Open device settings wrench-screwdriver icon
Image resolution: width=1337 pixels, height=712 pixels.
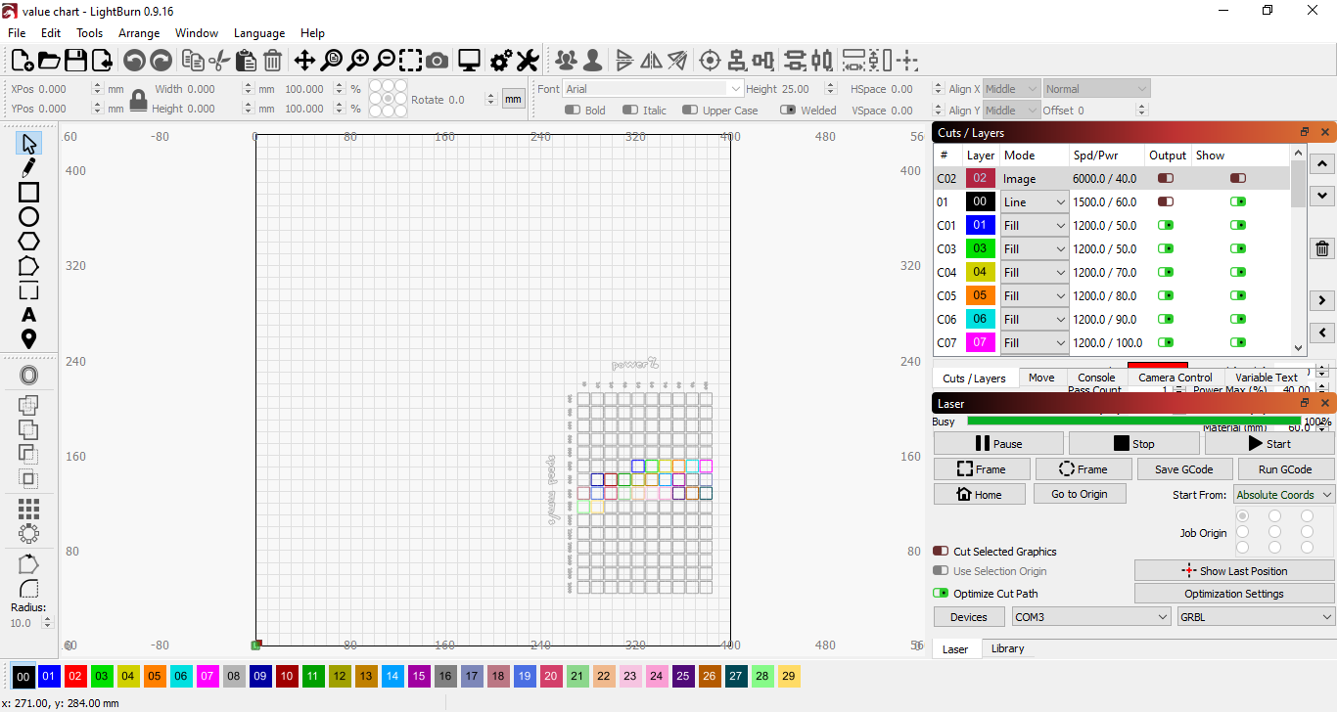click(528, 61)
